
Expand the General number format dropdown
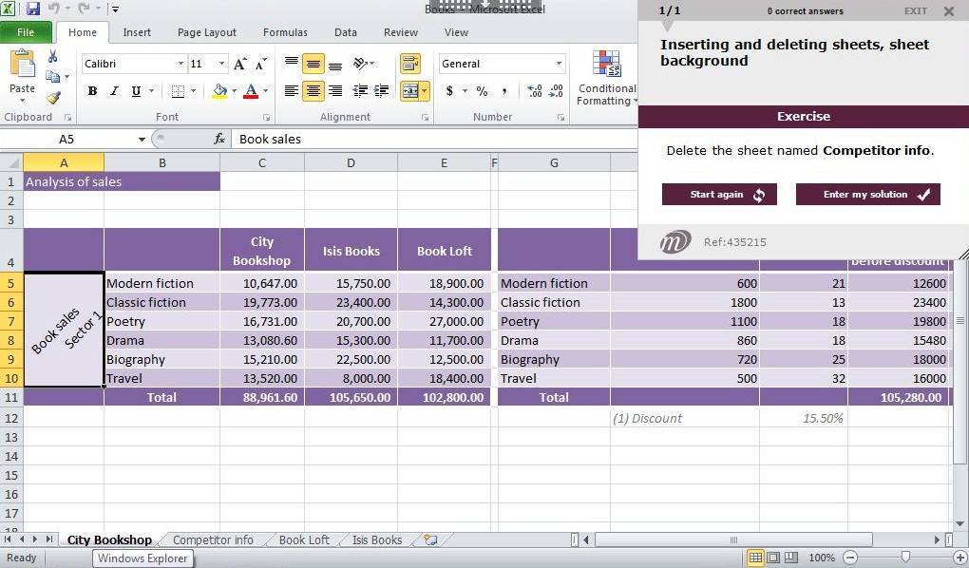pyautogui.click(x=559, y=64)
